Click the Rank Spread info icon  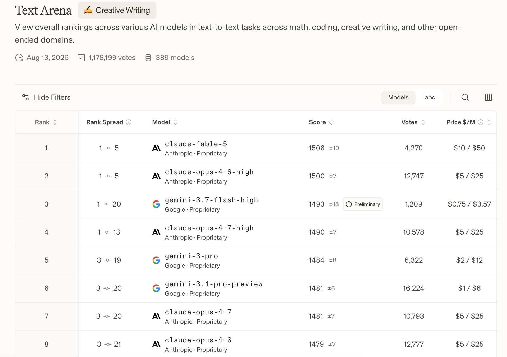(128, 122)
